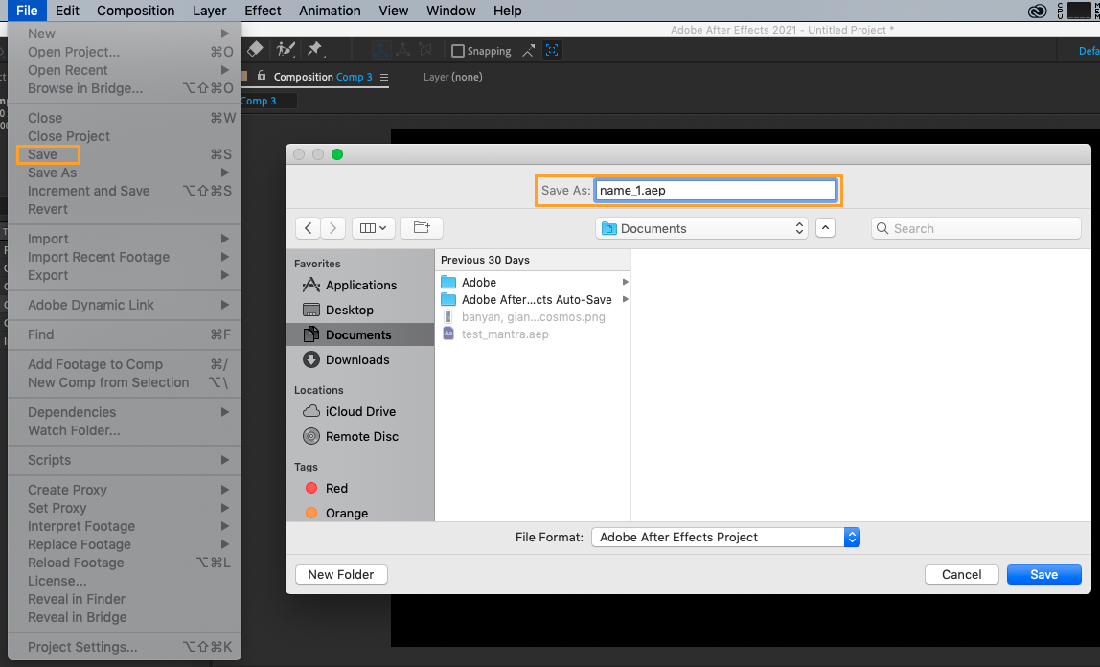Switch to Layer (none) tab

452,77
